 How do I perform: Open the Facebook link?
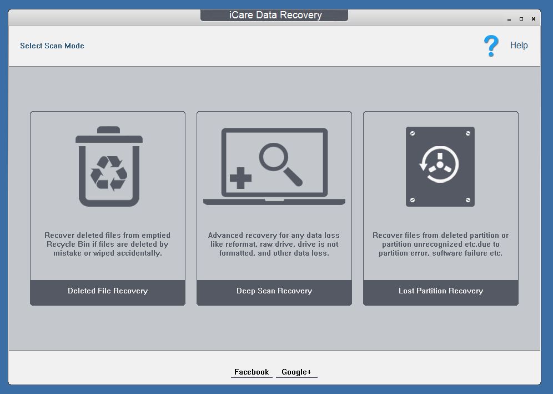[x=252, y=372]
